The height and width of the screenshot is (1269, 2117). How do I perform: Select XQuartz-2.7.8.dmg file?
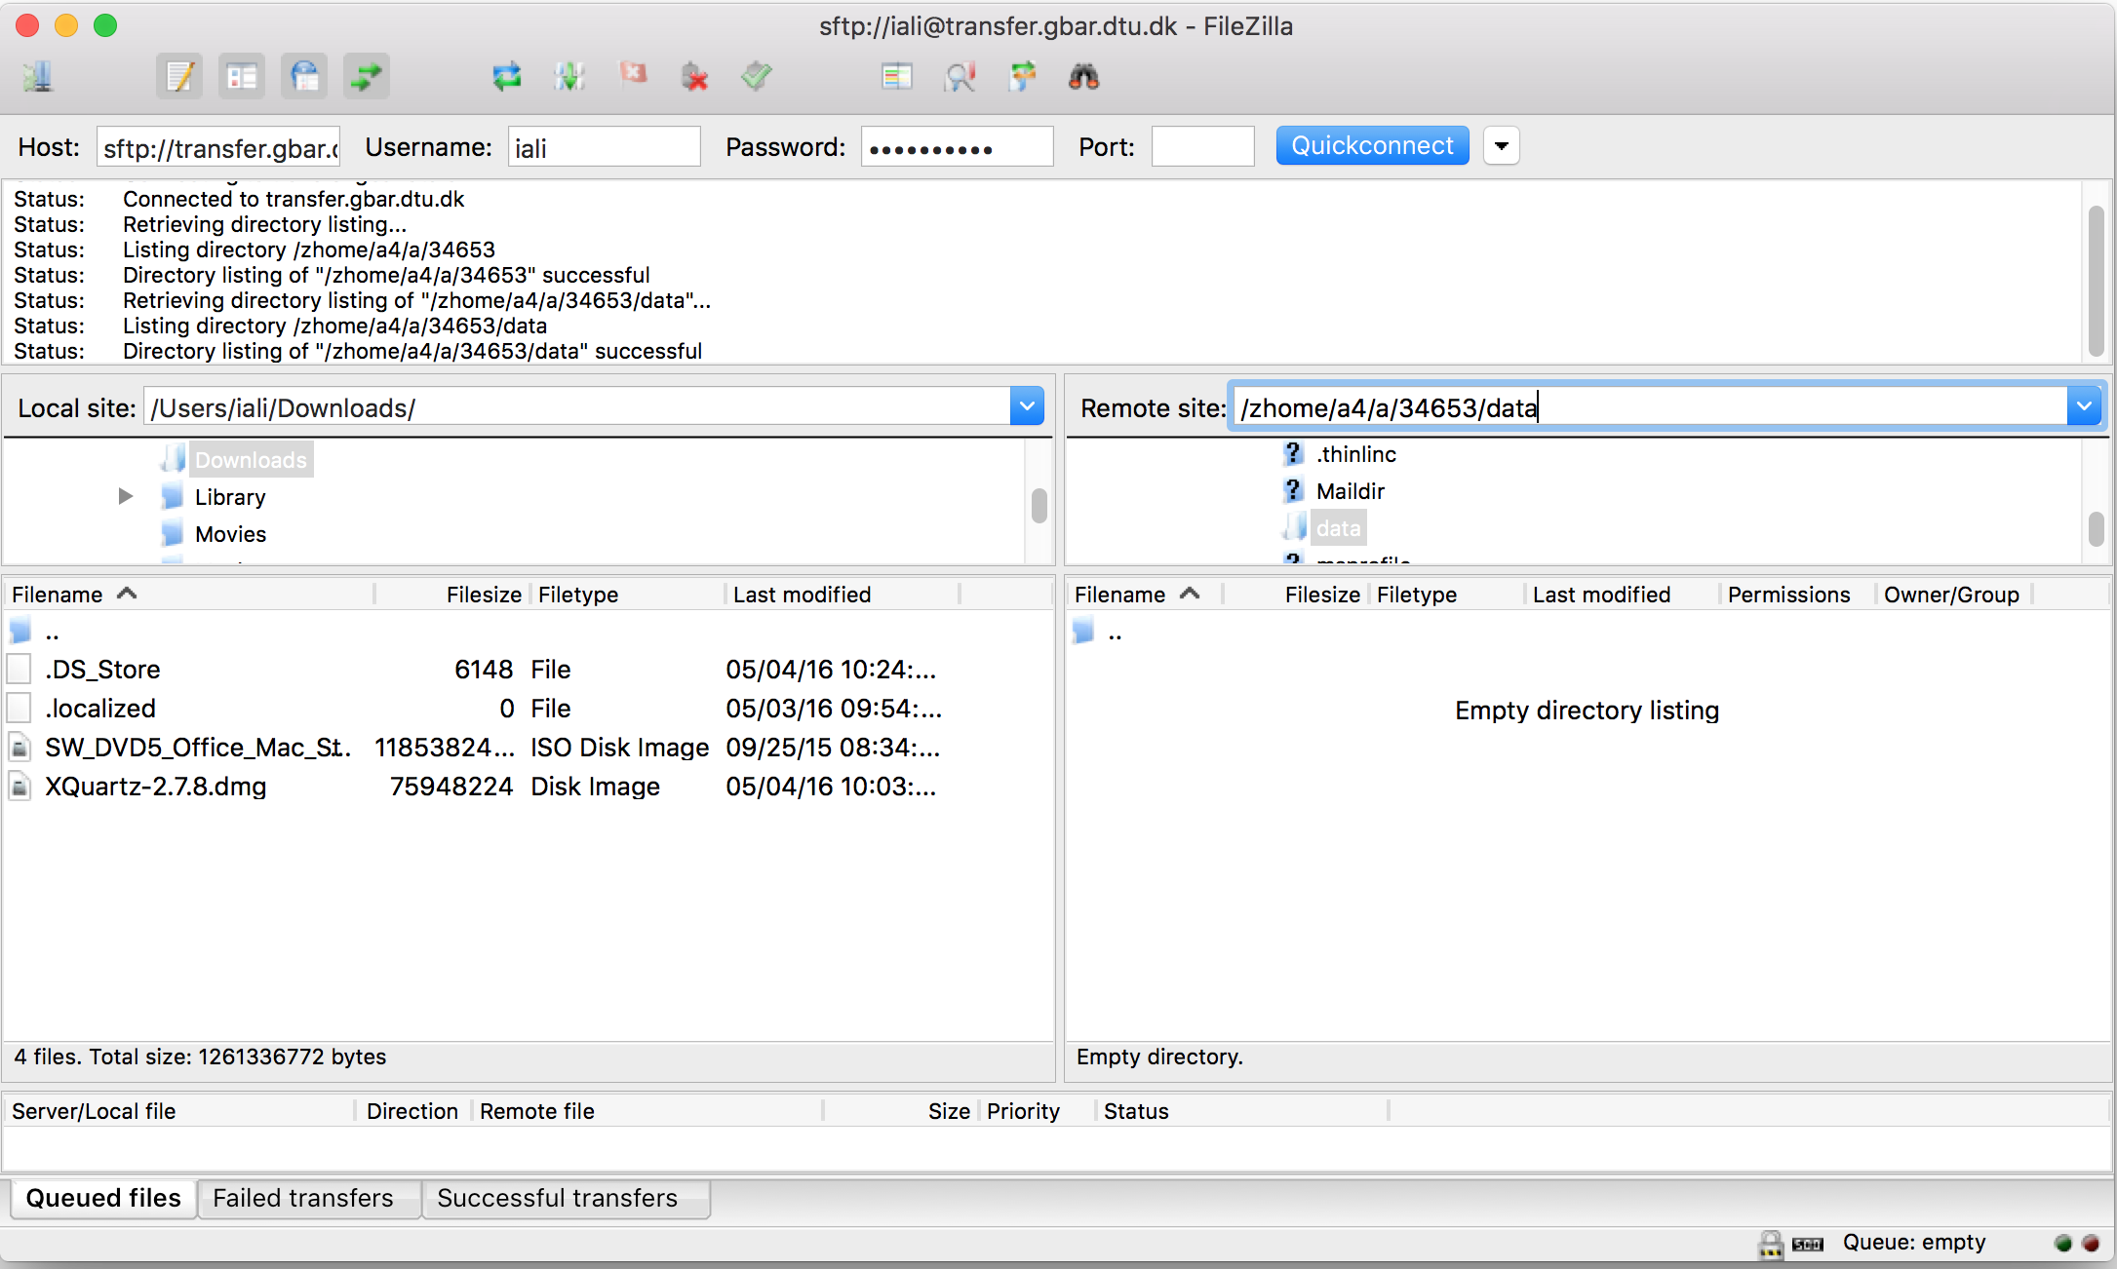[527, 787]
